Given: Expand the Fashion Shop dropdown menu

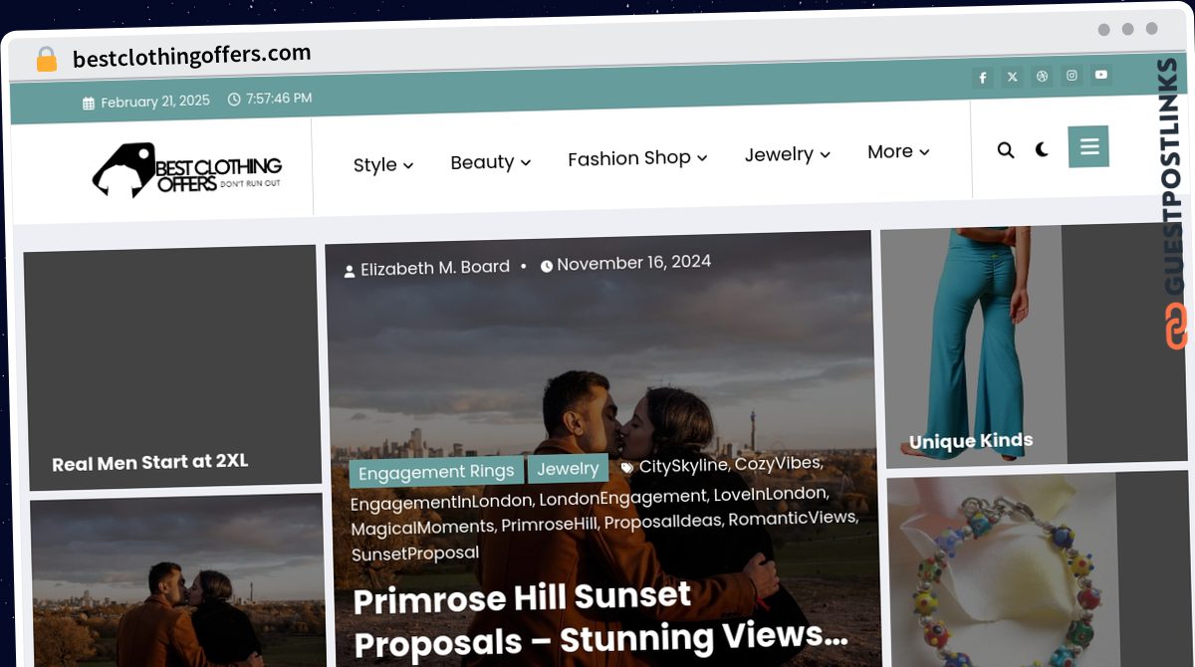Looking at the screenshot, I should (637, 158).
